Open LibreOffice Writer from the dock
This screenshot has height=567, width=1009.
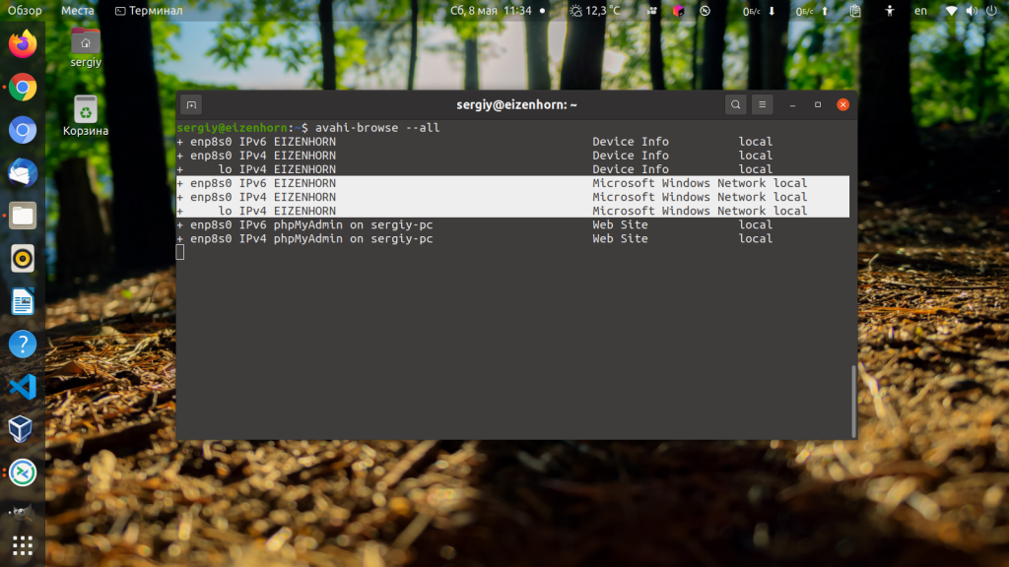[23, 301]
